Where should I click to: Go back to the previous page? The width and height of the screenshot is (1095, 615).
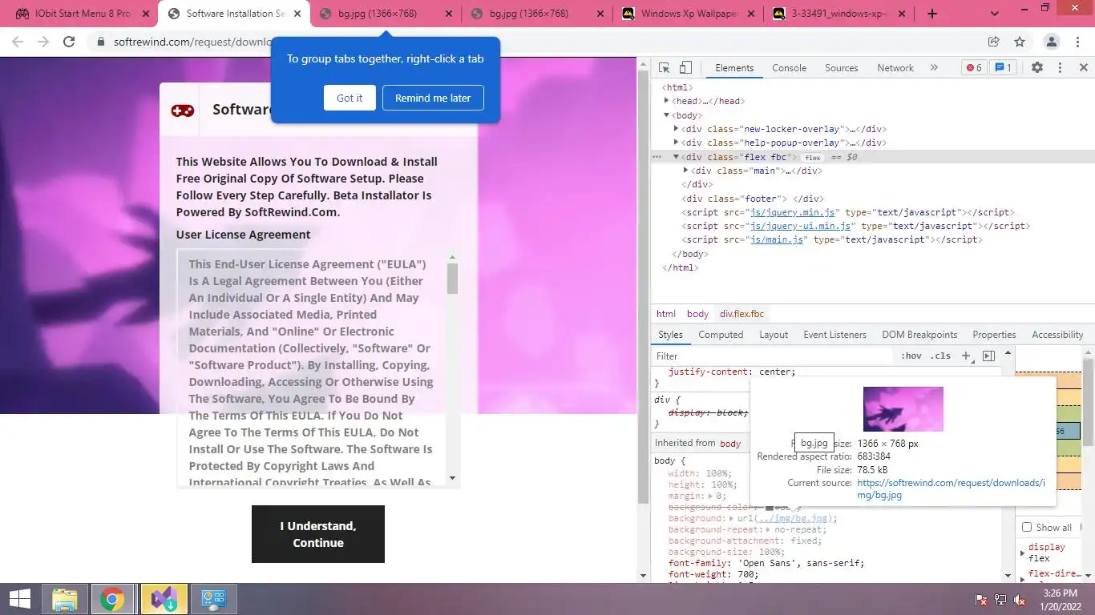coord(18,42)
